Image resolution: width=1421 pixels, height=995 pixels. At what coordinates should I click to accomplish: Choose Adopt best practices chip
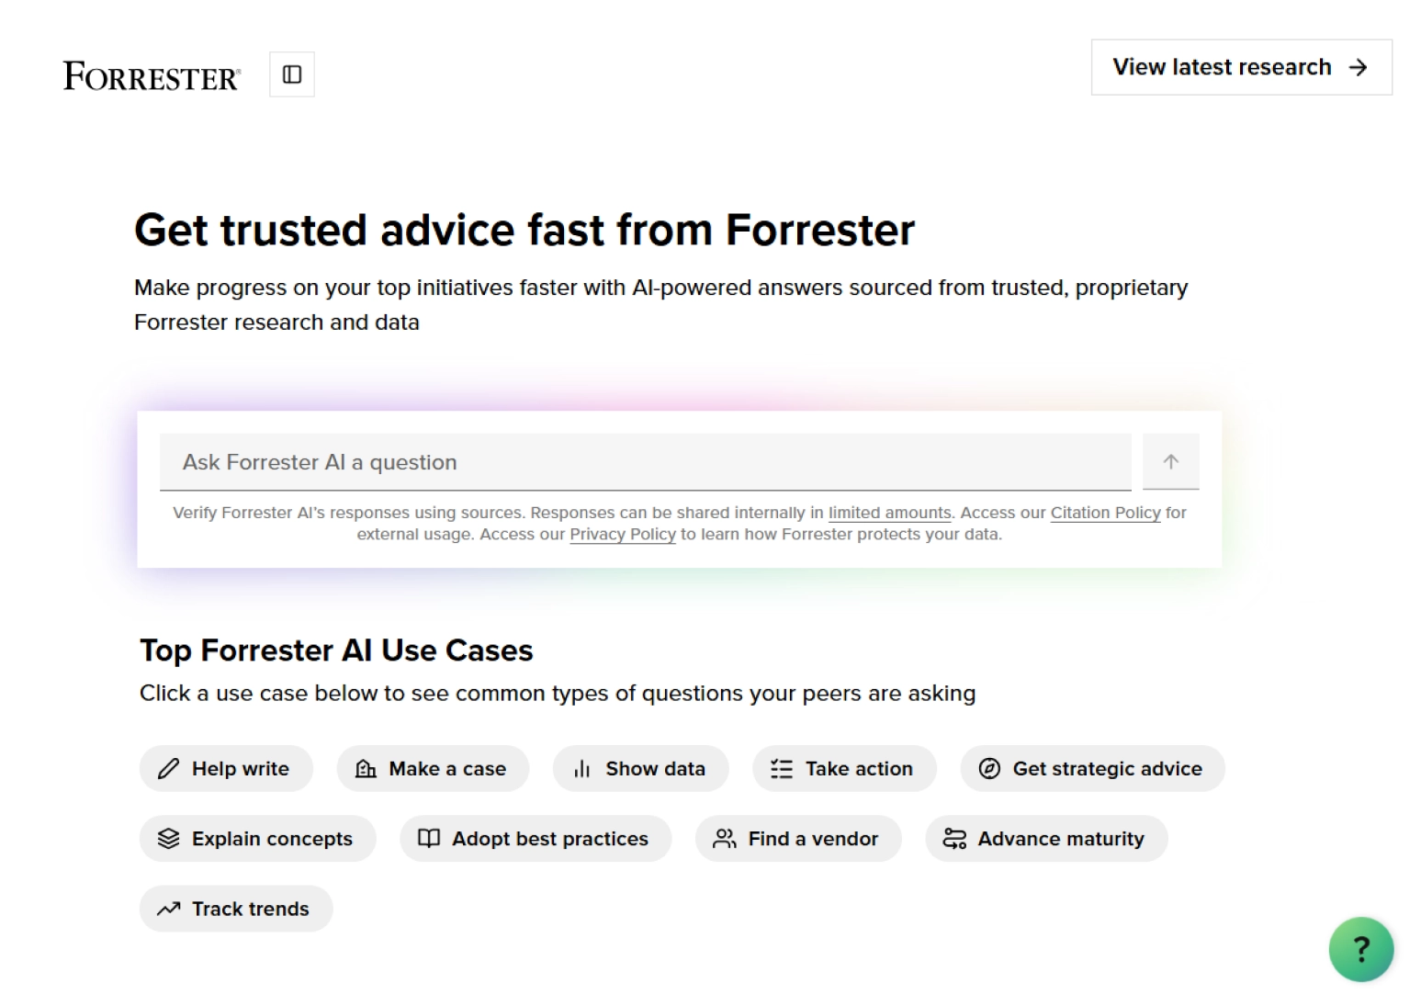[x=536, y=839]
